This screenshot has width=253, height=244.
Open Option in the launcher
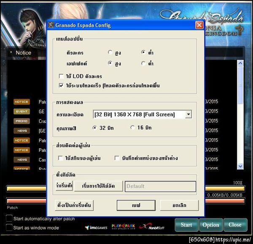211,225
